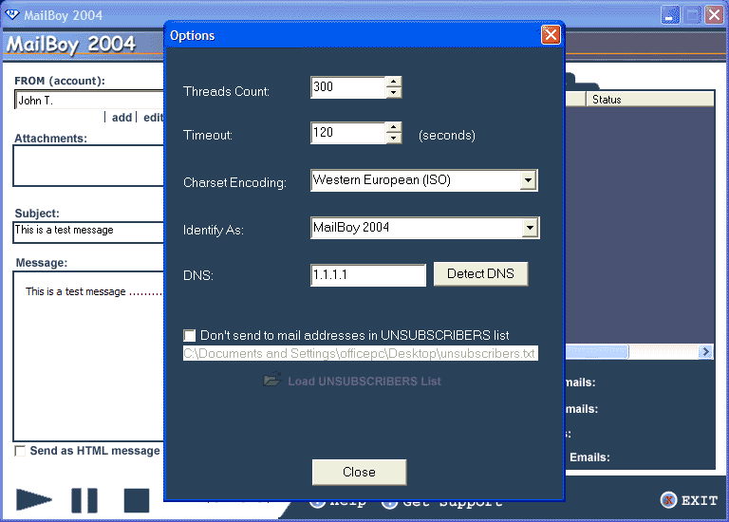Close the Options dialog with red X
Image resolution: width=729 pixels, height=522 pixels.
(x=551, y=35)
